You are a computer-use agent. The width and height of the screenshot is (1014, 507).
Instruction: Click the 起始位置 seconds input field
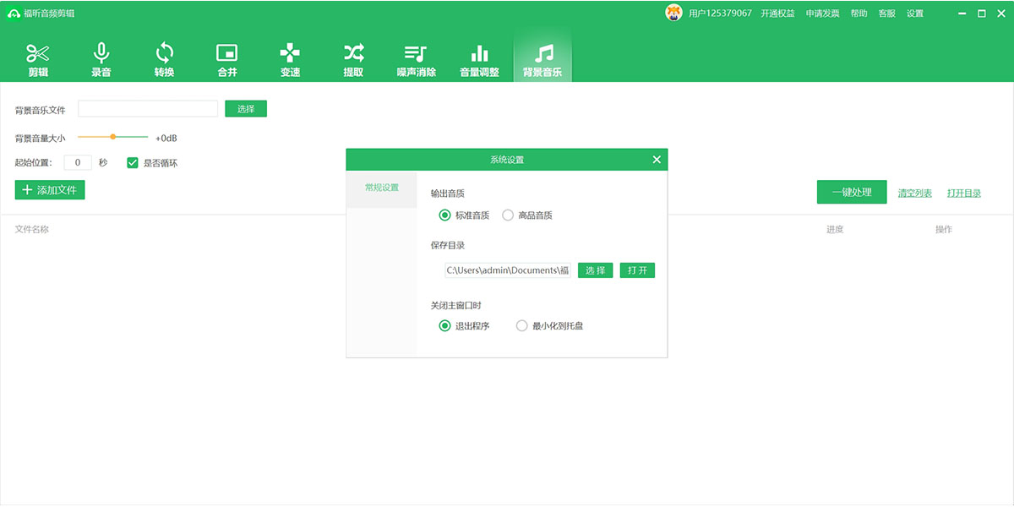click(x=79, y=162)
